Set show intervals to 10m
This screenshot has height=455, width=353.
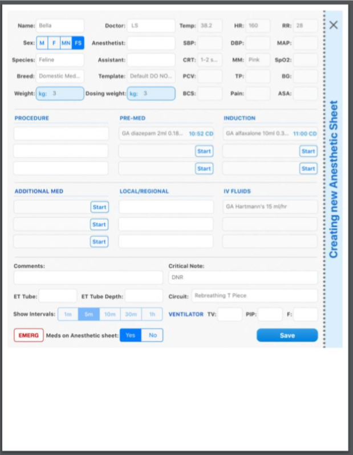pyautogui.click(x=109, y=314)
